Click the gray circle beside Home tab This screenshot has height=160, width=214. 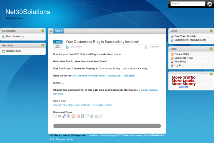click(x=51, y=31)
